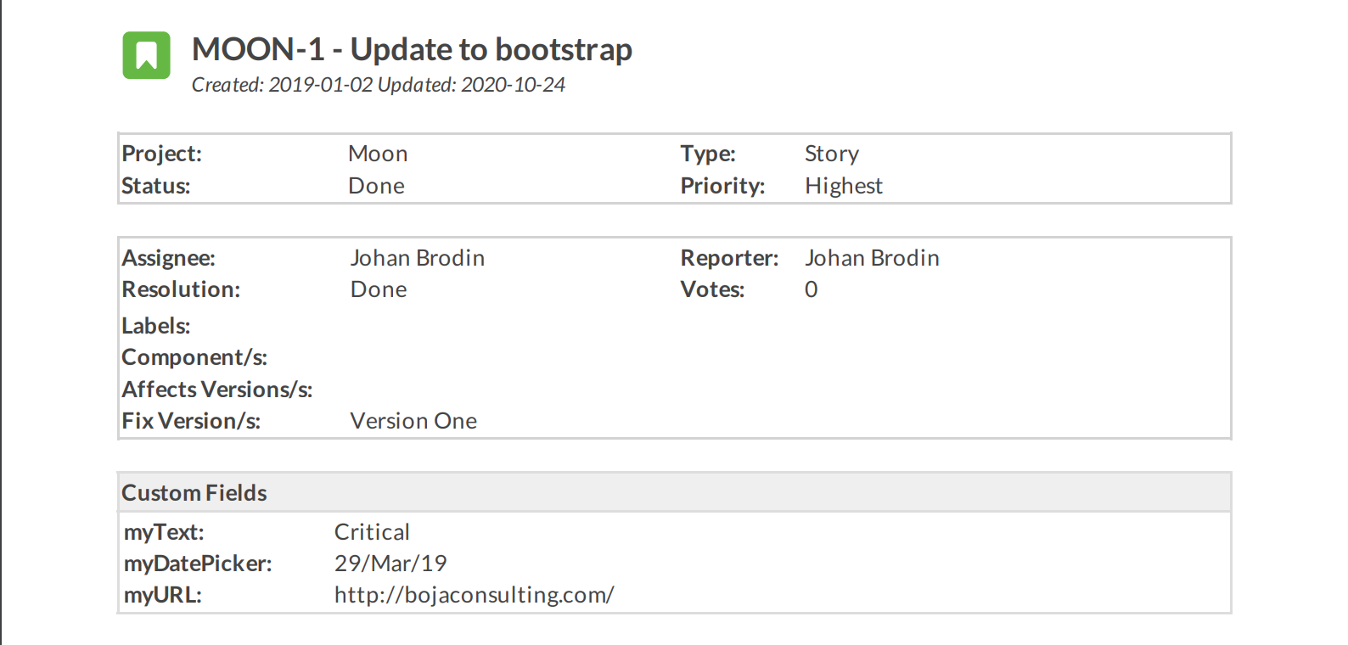
Task: Click the Status value Done
Action: [376, 186]
